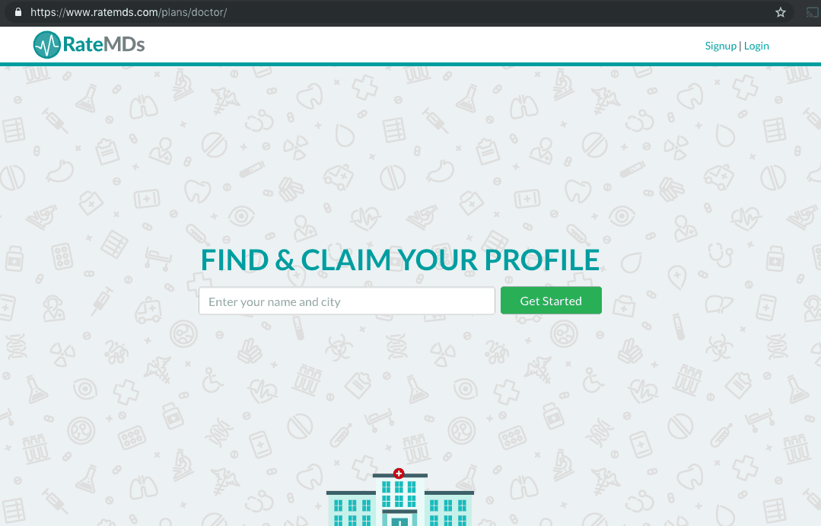Screen dimensions: 821x526
Task: Click the red cross emblem atop the hospital
Action: click(x=399, y=473)
